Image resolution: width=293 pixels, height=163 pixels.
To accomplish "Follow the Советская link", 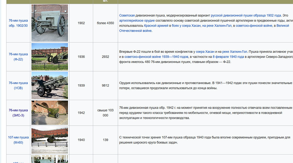I will (127, 15).
